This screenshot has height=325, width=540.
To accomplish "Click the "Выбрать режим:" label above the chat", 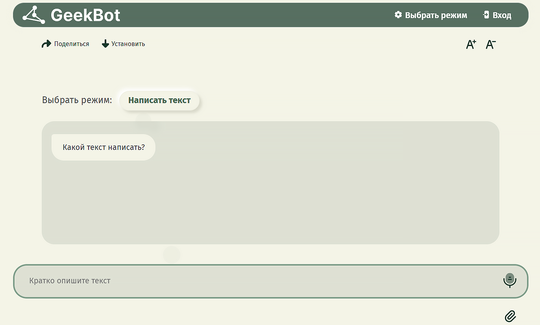I will pos(77,100).
